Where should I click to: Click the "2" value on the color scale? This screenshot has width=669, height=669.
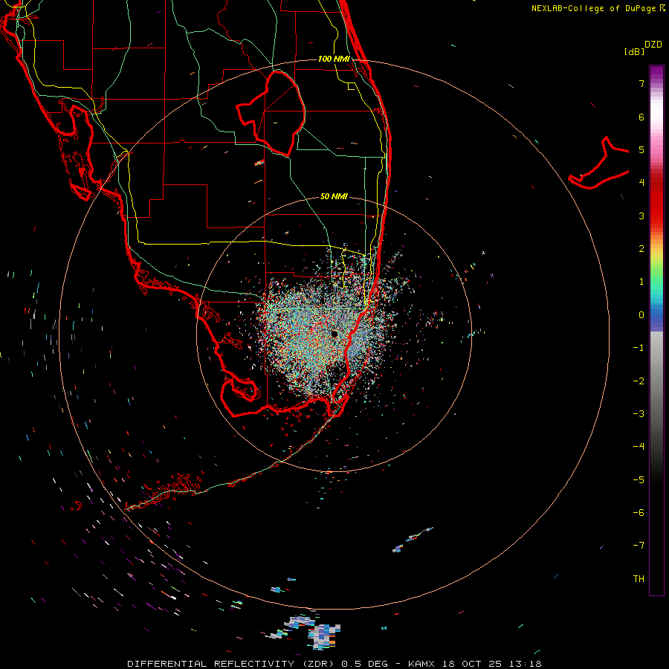(x=641, y=249)
